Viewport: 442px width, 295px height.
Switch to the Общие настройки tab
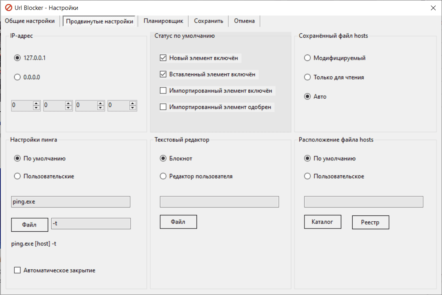30,21
